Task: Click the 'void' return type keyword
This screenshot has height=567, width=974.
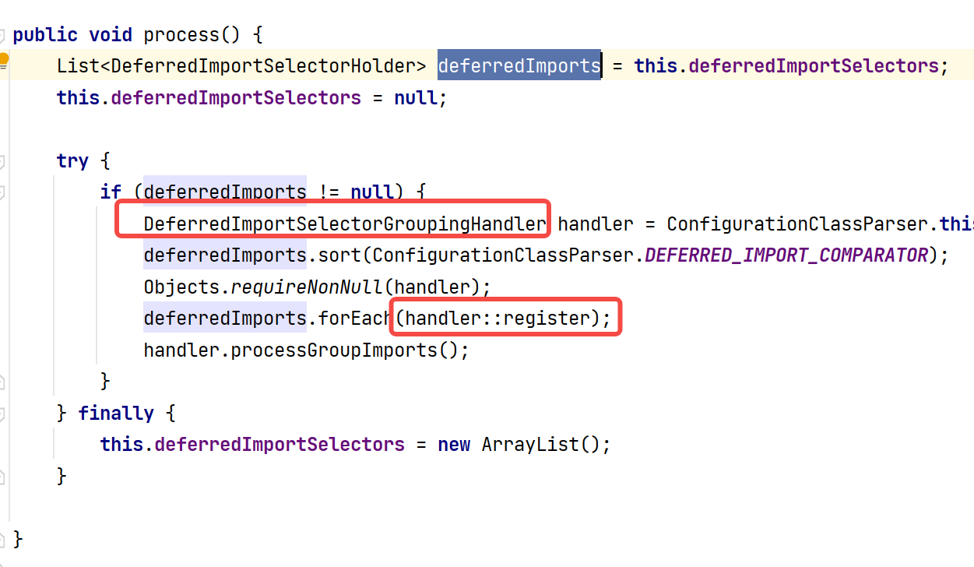Action: pos(111,35)
